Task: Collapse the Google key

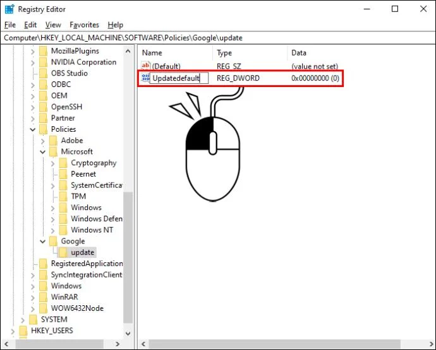Action: [42, 241]
